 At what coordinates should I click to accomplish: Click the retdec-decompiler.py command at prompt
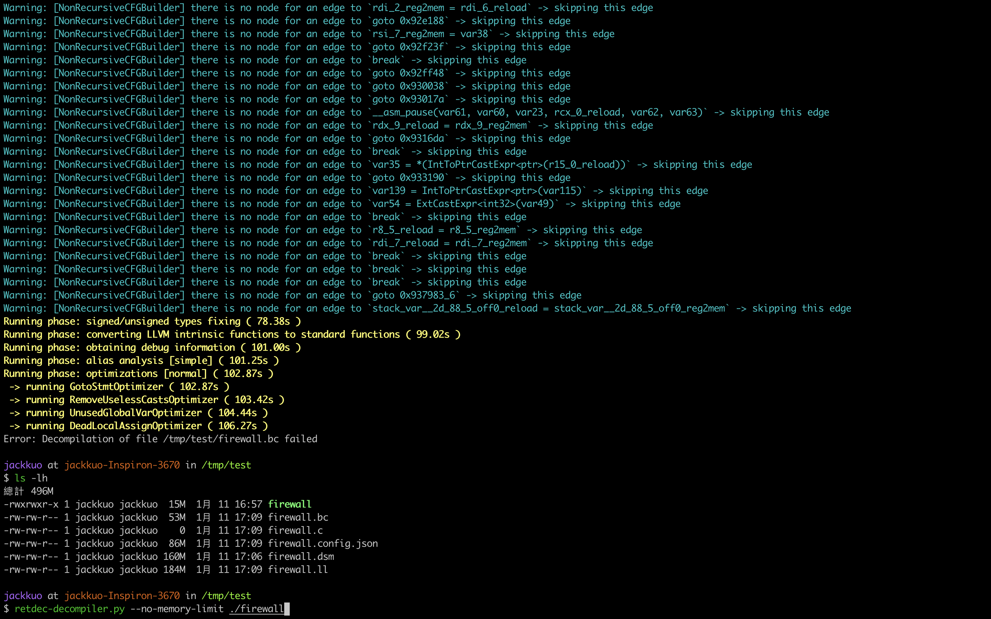(x=70, y=609)
